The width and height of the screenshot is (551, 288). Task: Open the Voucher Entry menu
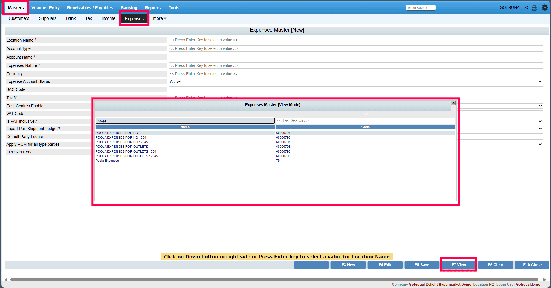(x=46, y=8)
